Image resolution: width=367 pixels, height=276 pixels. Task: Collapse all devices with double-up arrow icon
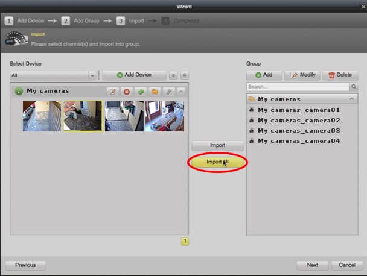184,75
